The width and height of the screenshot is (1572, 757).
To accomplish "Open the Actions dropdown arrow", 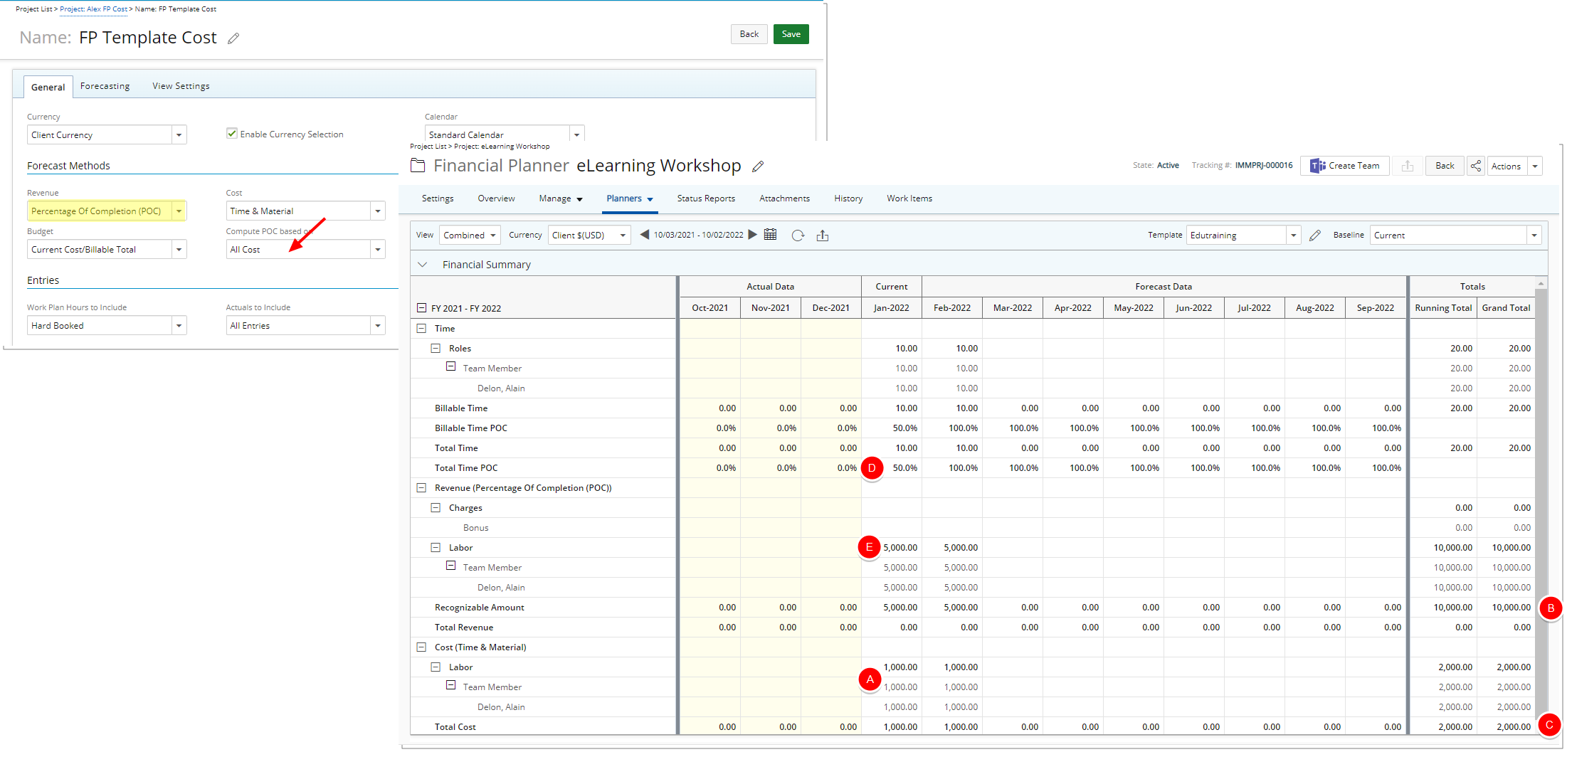I will [x=1535, y=166].
